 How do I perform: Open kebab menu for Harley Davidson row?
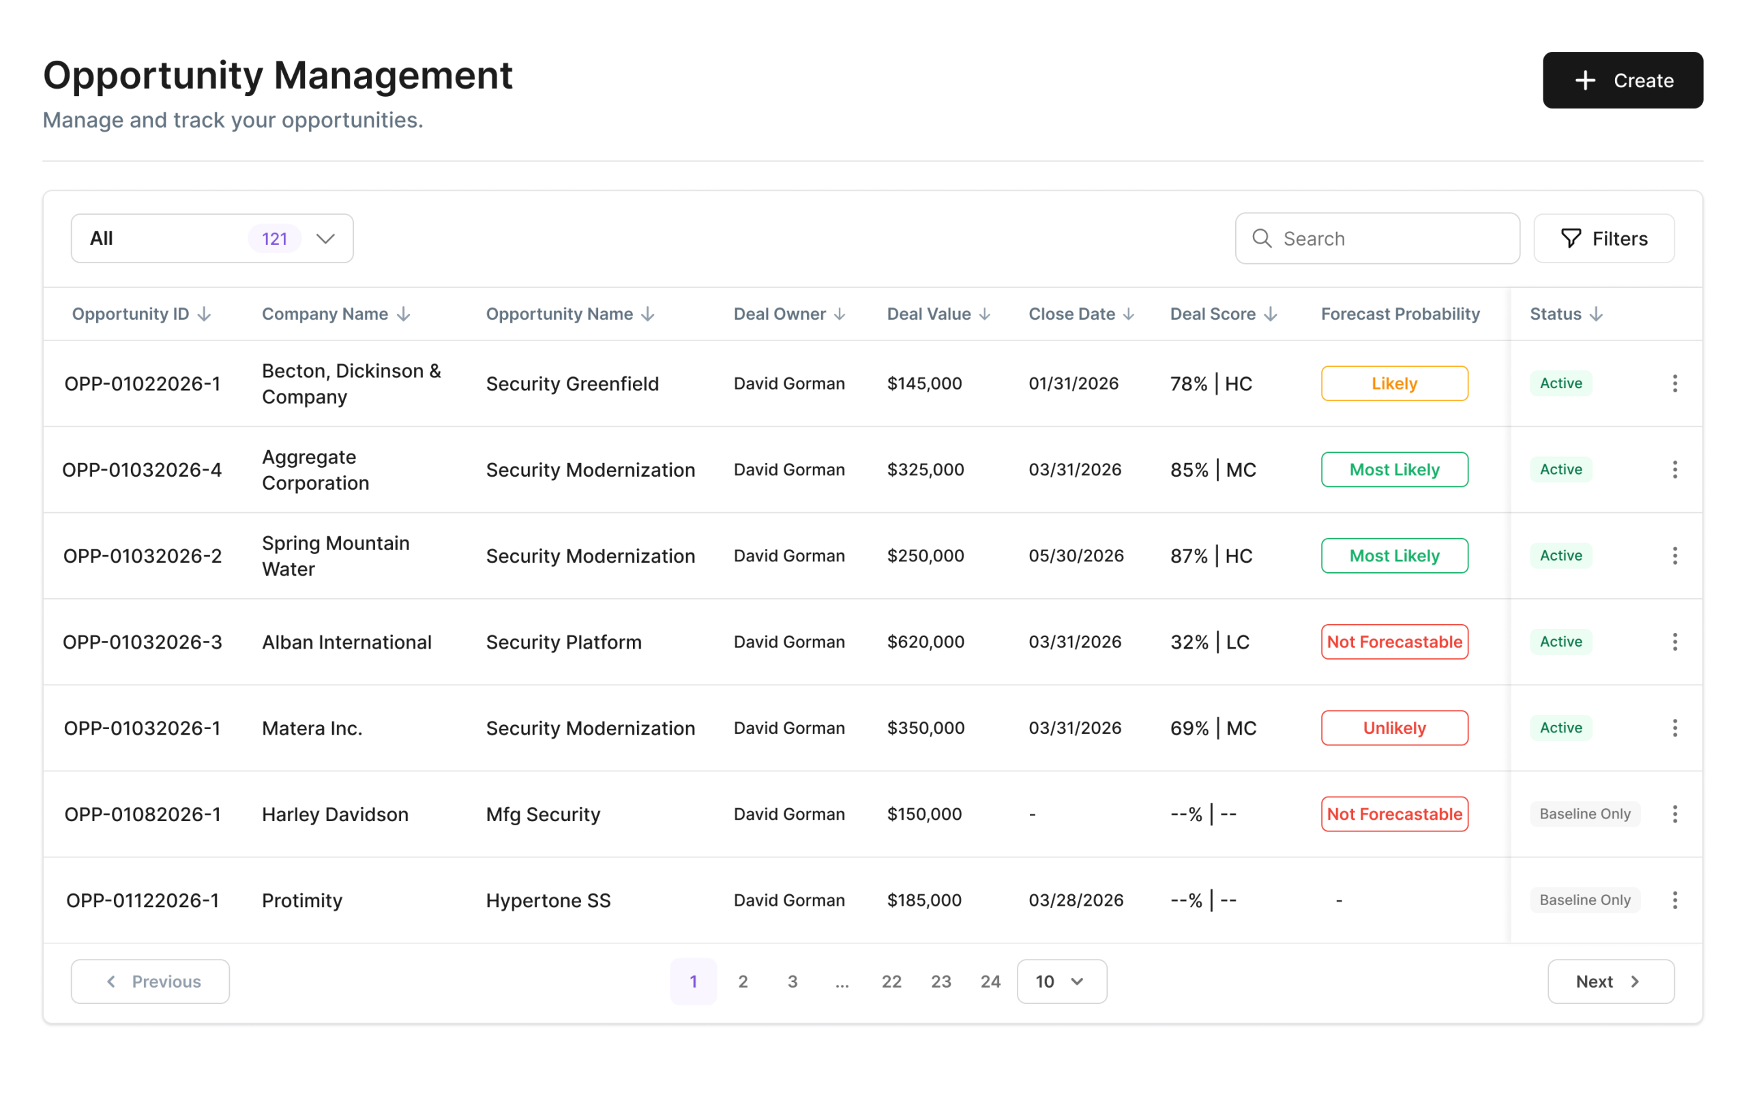coord(1674,814)
